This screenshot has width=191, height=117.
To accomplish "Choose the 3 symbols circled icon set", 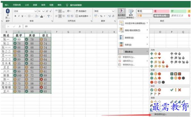I will pos(155,90).
